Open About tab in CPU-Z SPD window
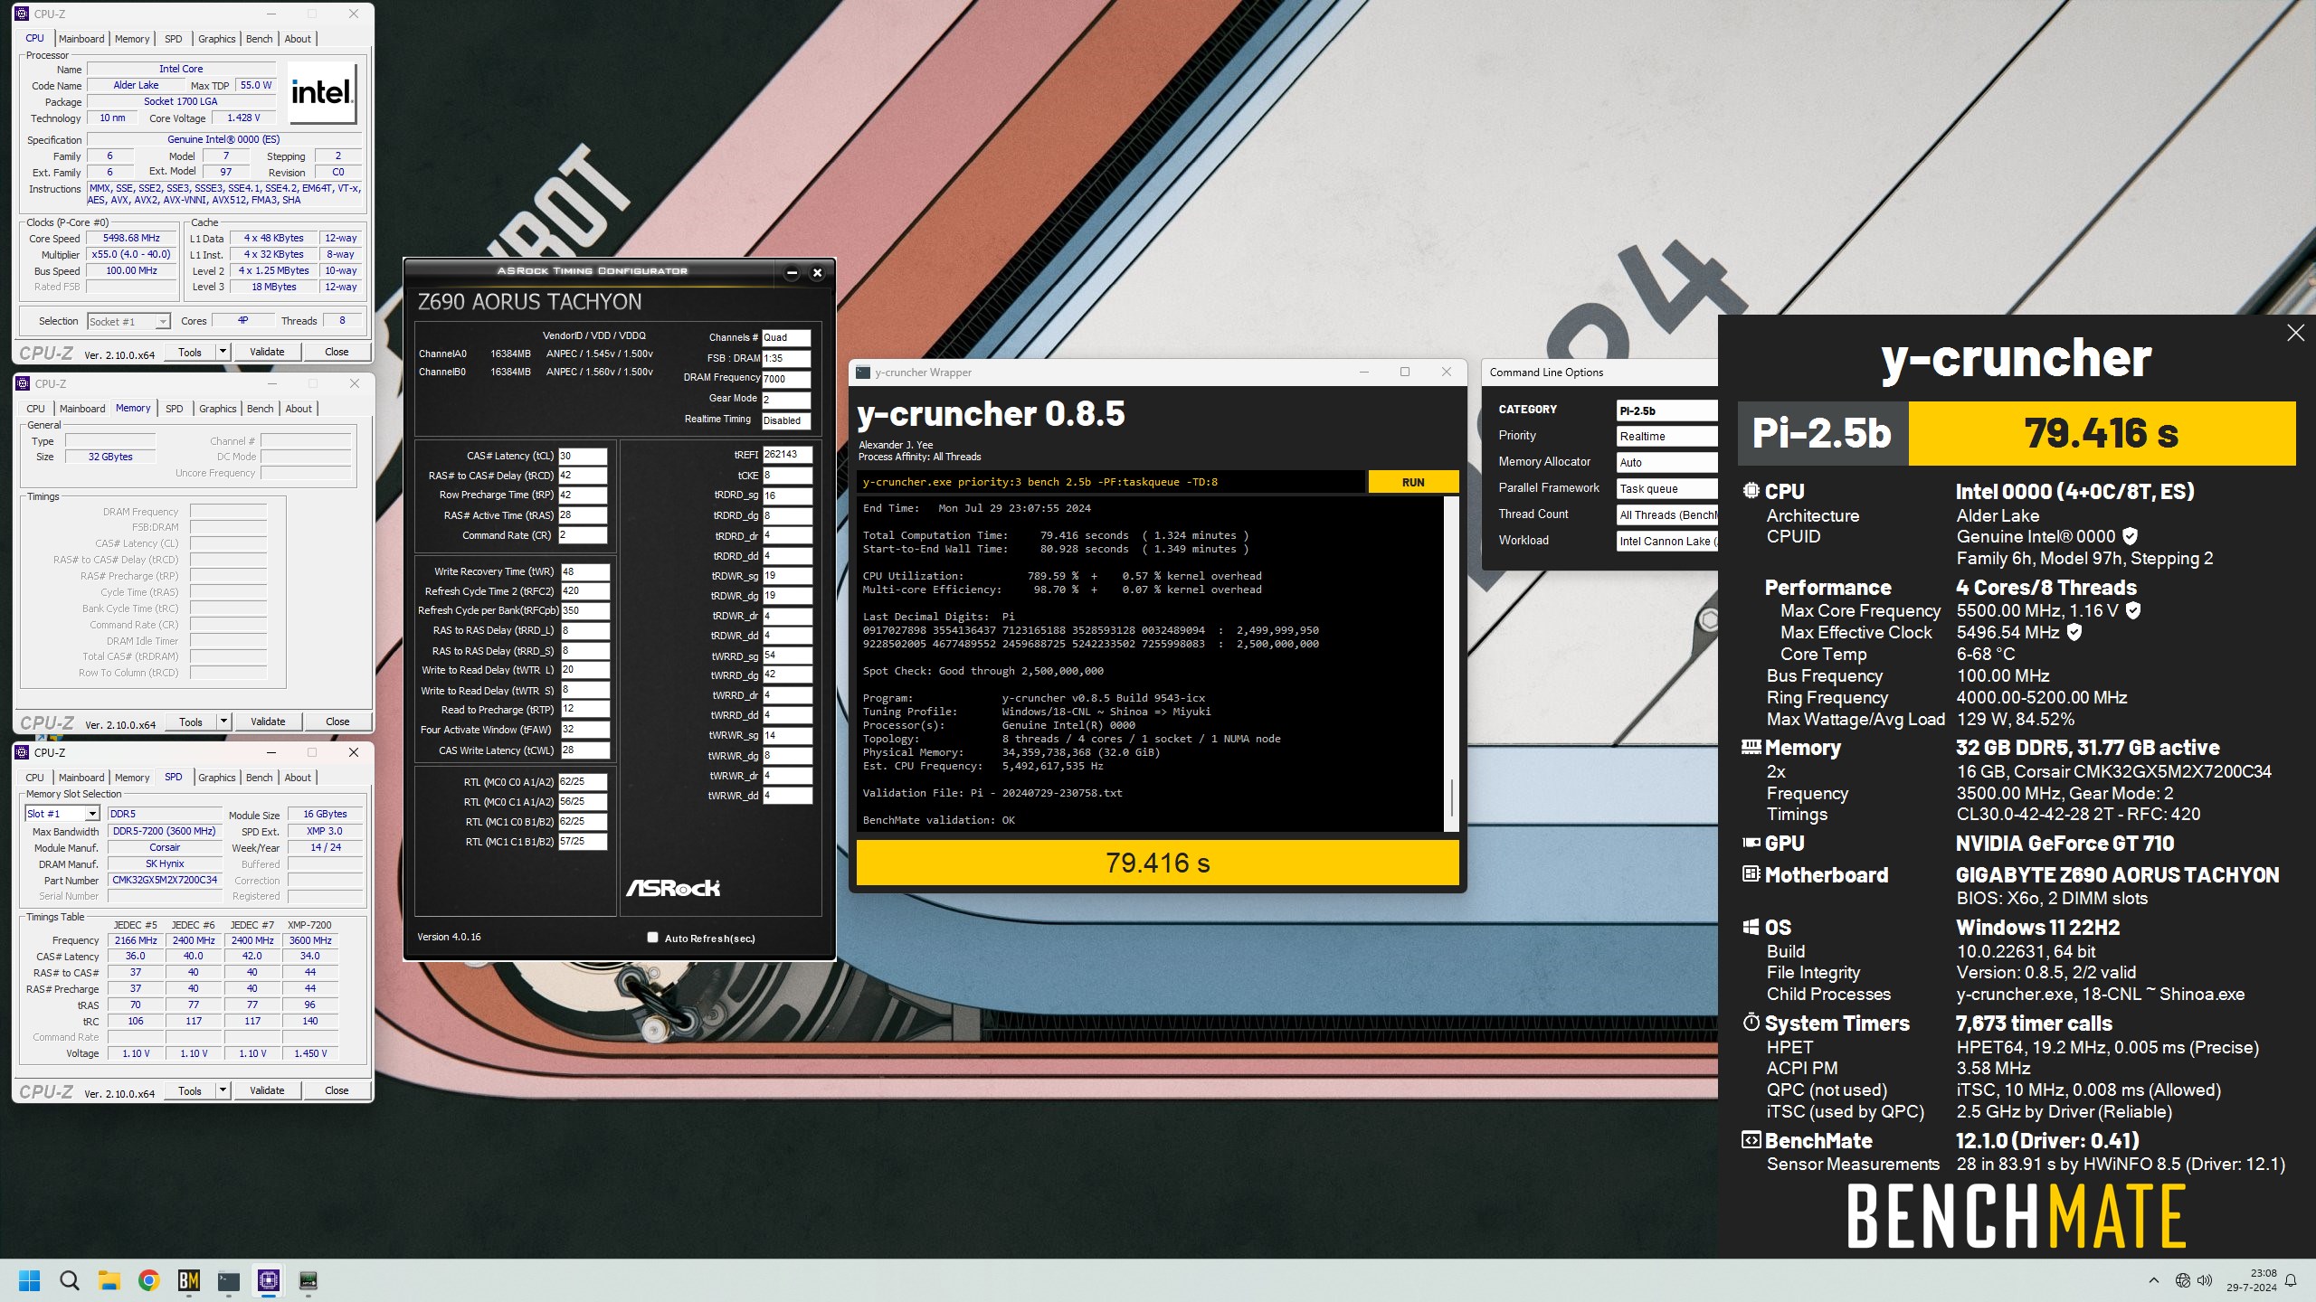Image resolution: width=2316 pixels, height=1302 pixels. [x=298, y=778]
